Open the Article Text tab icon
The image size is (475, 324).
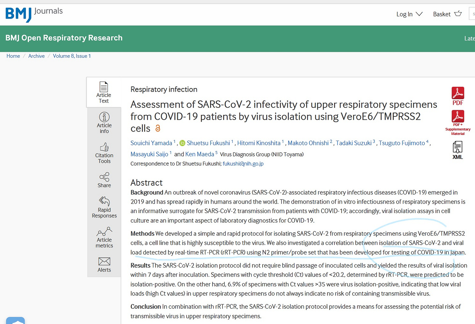pos(104,87)
